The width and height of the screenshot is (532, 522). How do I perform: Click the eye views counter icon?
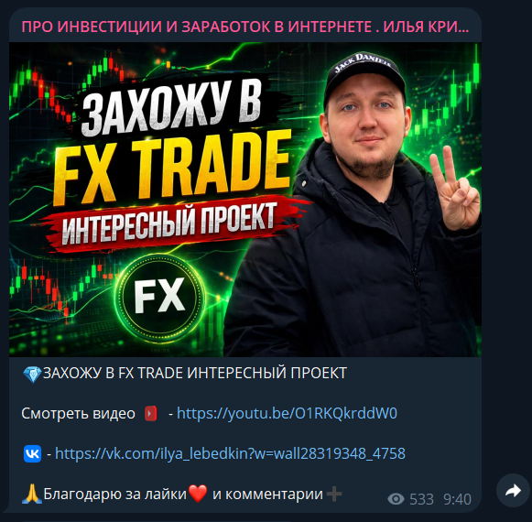pos(396,499)
